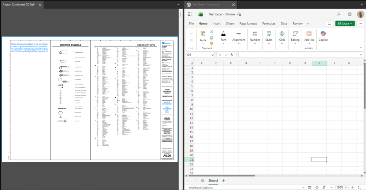Open the Editing group dropdown

click(x=295, y=44)
